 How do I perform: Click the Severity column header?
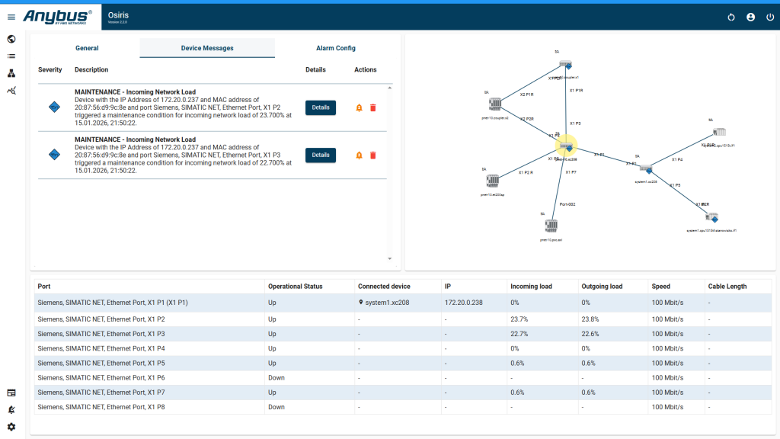click(x=50, y=69)
